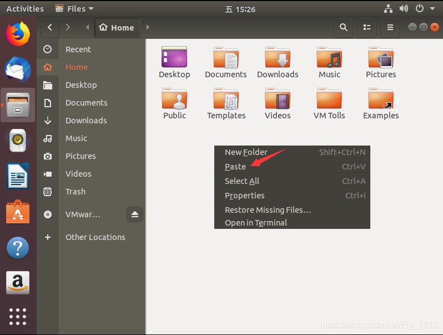Launch Thunderbird mail from the dock
The image size is (443, 335).
coord(18,69)
